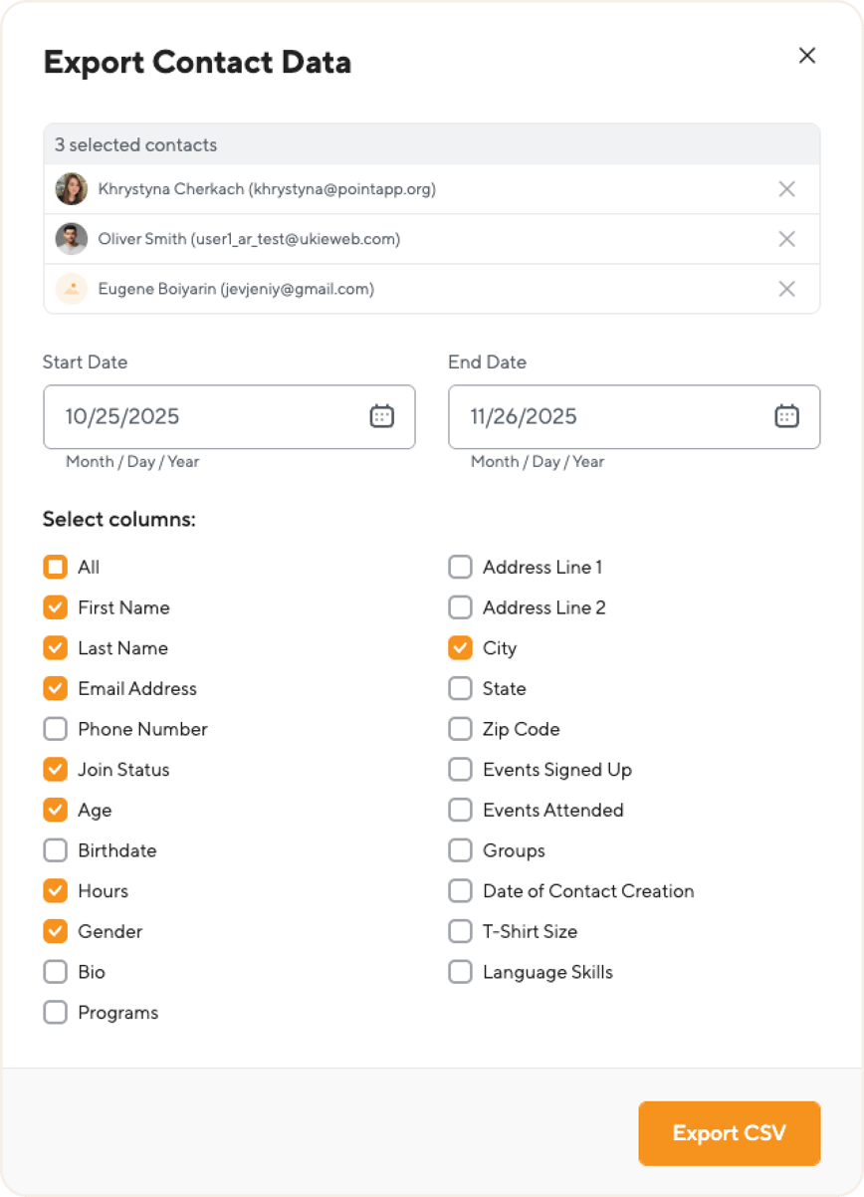Viewport: 864px width, 1197px height.
Task: Click Khrystyna Cherkach's avatar photo
Action: click(x=72, y=189)
